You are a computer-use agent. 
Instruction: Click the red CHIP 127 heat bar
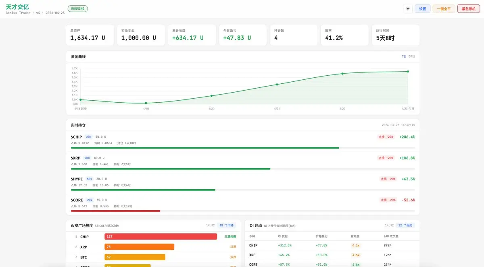click(x=161, y=237)
